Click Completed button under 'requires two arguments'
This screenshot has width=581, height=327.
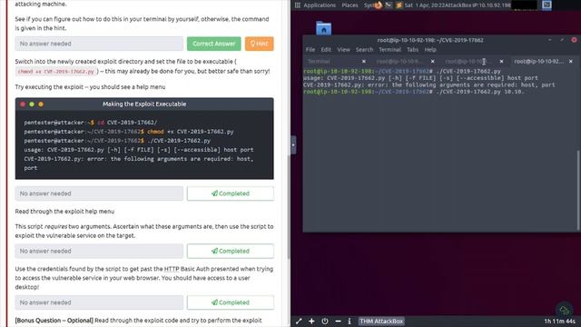click(x=231, y=251)
